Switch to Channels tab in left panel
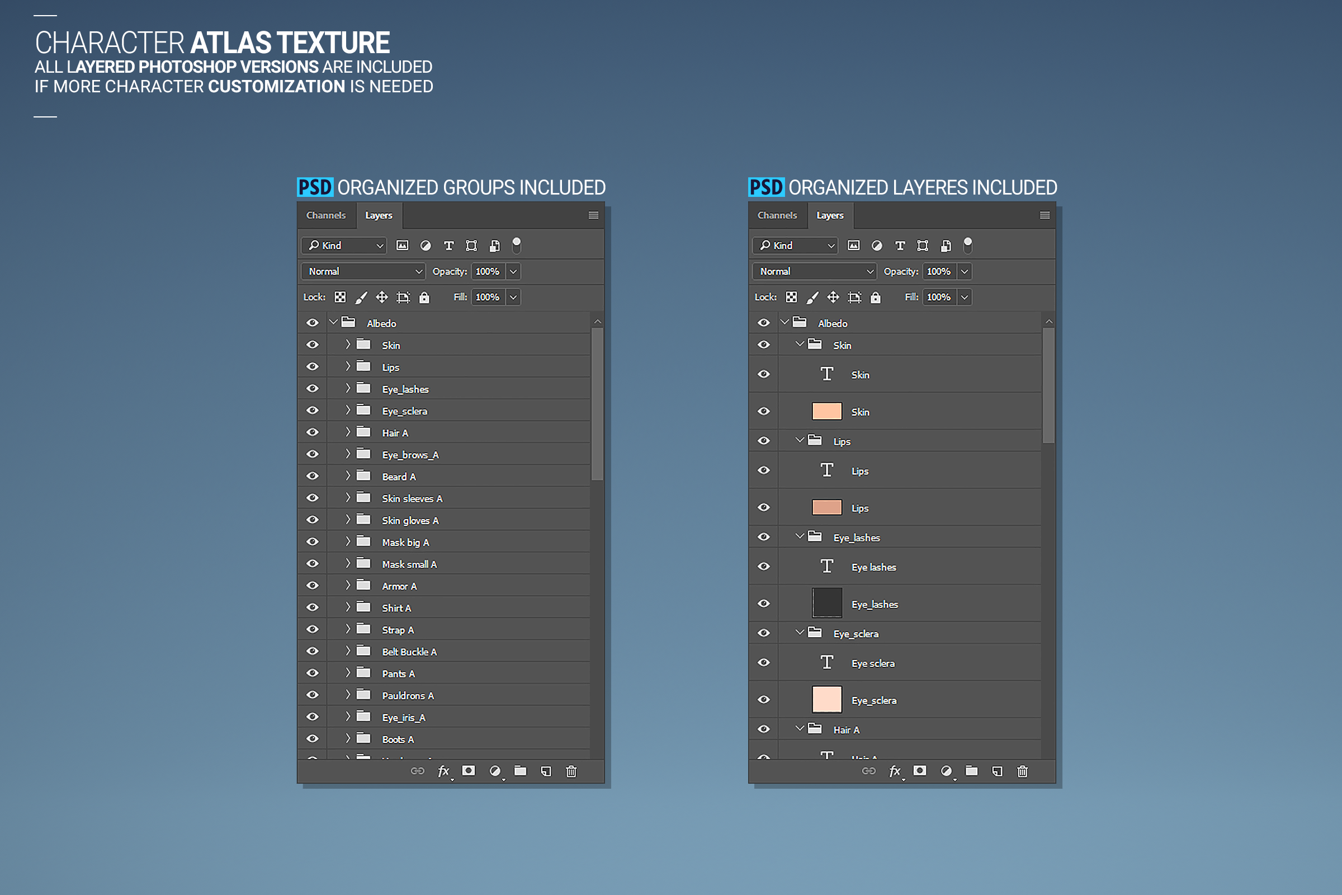 pos(326,216)
